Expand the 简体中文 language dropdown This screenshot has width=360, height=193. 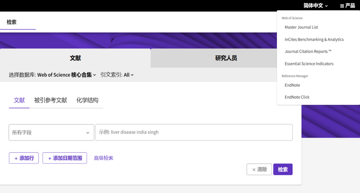(316, 5)
